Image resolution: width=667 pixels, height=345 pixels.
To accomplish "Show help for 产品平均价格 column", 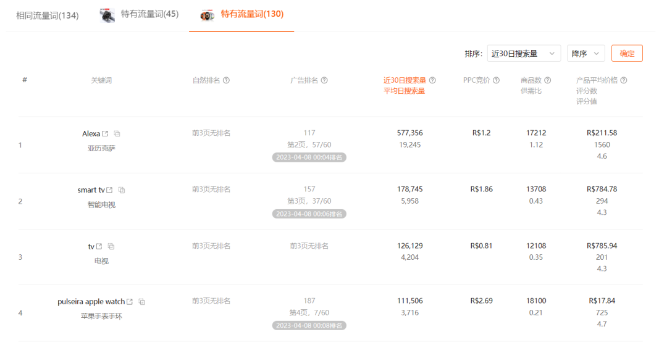I will click(x=624, y=80).
